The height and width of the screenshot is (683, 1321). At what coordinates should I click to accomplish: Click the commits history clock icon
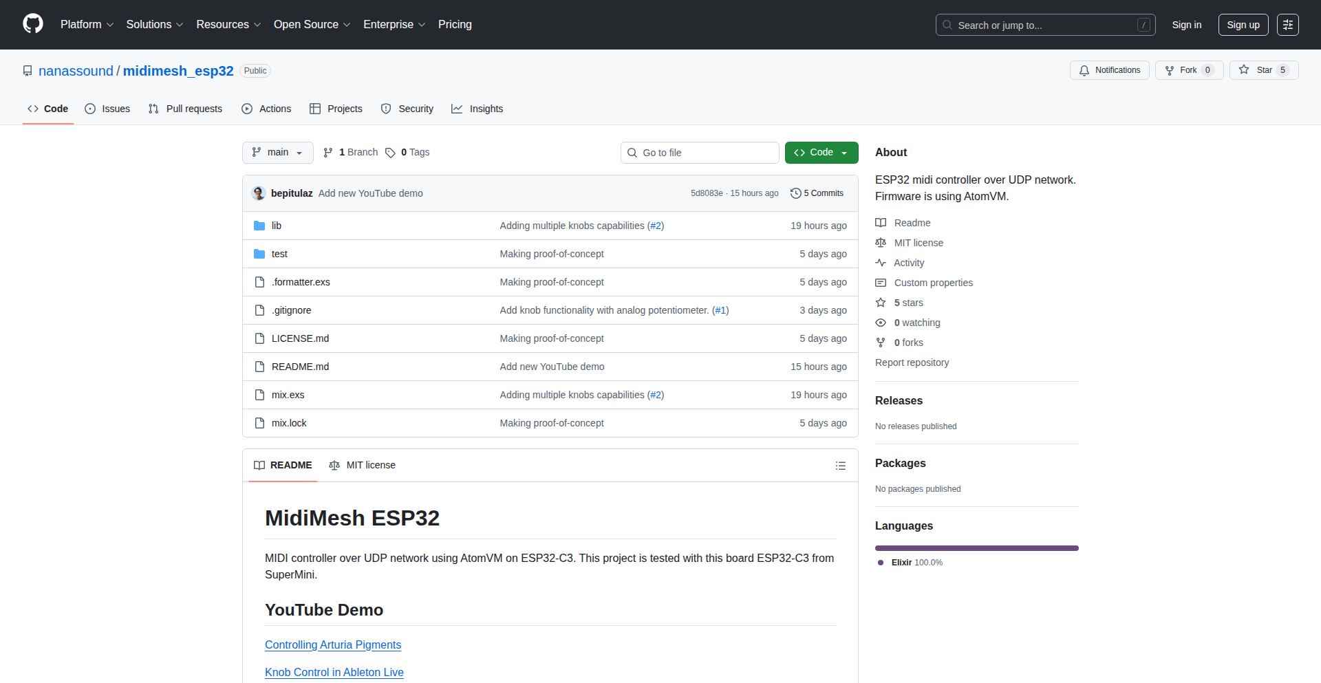(796, 193)
